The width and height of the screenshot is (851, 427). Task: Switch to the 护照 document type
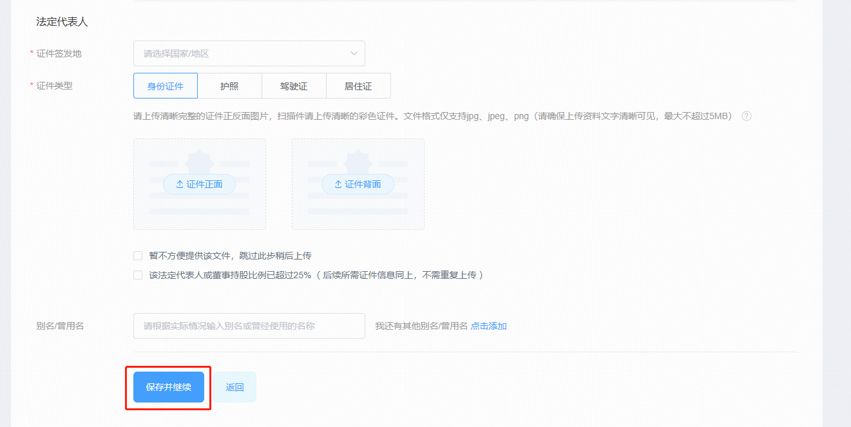click(x=229, y=86)
